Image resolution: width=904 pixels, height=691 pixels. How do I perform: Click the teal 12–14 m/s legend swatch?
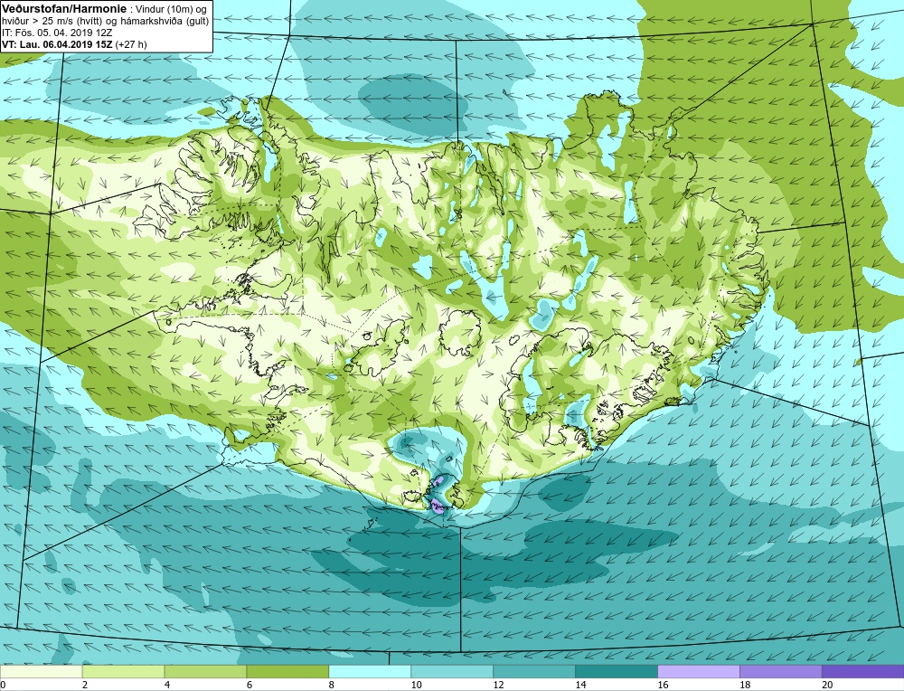click(x=534, y=671)
